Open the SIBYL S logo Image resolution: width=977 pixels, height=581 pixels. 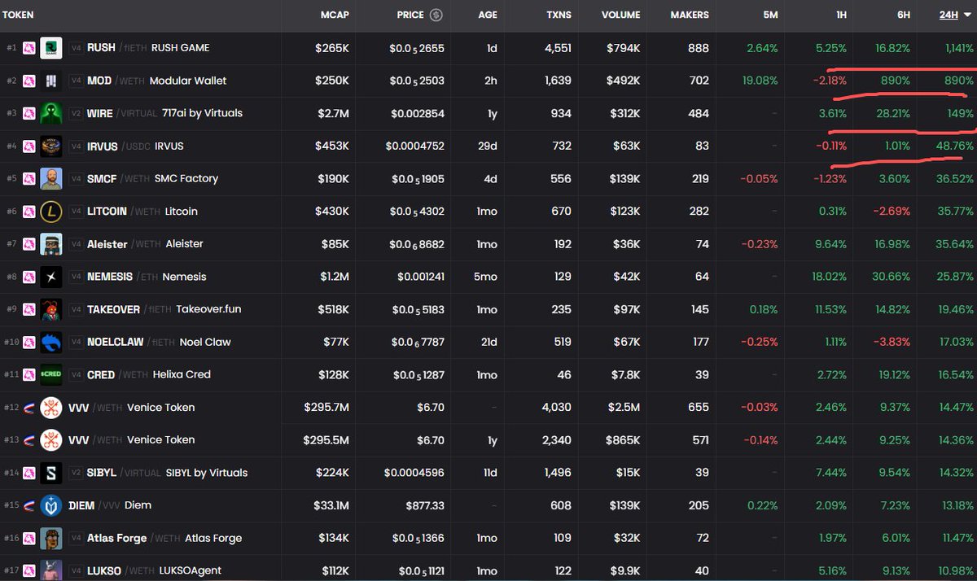click(51, 473)
